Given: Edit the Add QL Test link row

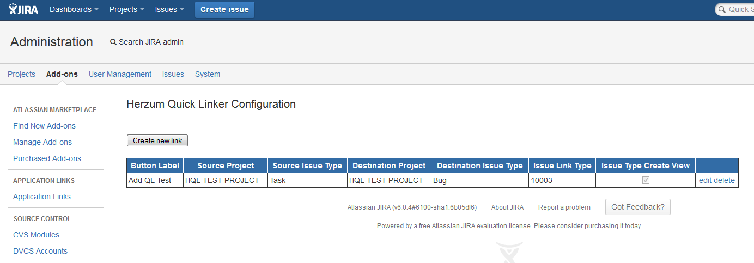Looking at the screenshot, I should (706, 180).
